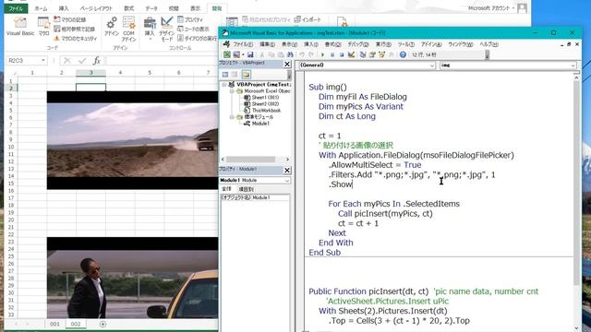Click the Excel formula bar input
591x332 pixels.
coord(163,61)
